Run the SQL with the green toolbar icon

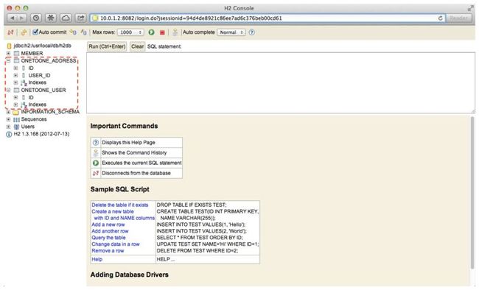[151, 32]
